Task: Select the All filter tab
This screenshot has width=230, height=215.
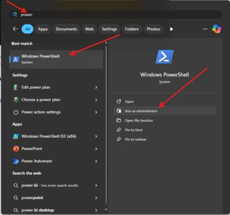Action: point(28,29)
